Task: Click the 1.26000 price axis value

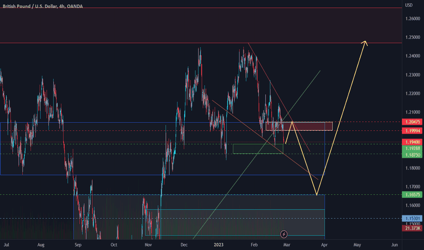Action: tap(413, 19)
